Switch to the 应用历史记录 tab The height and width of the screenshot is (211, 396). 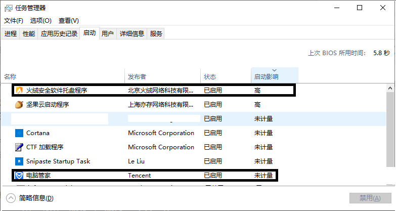pos(59,33)
